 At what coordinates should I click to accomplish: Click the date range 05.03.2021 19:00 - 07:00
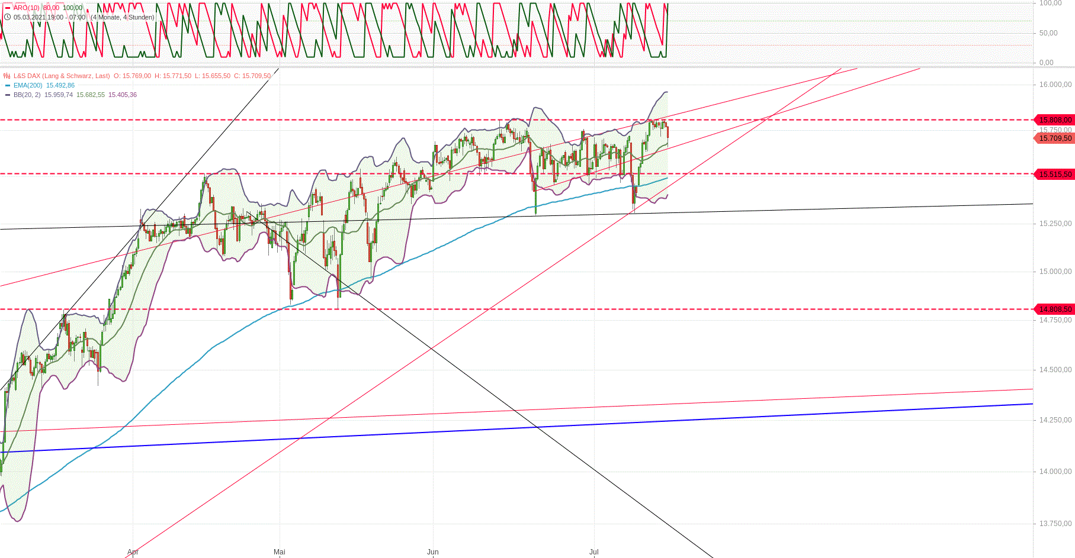(x=50, y=17)
